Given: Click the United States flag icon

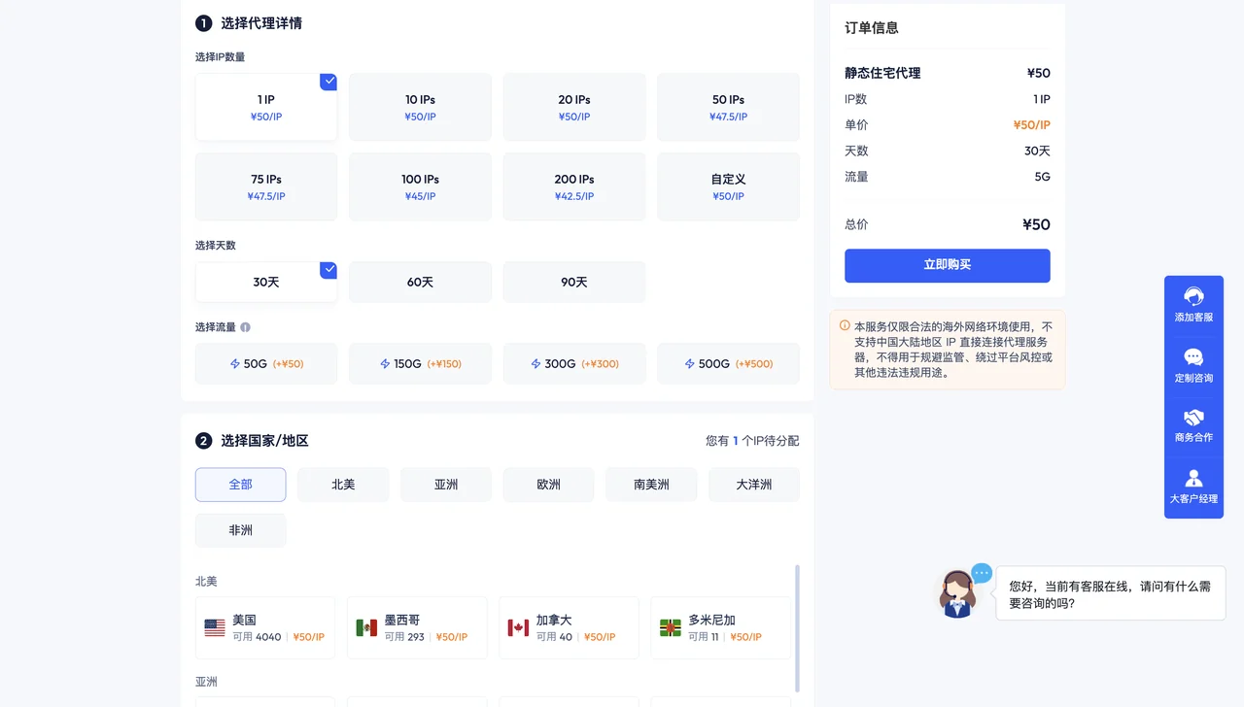Looking at the screenshot, I should click(215, 627).
